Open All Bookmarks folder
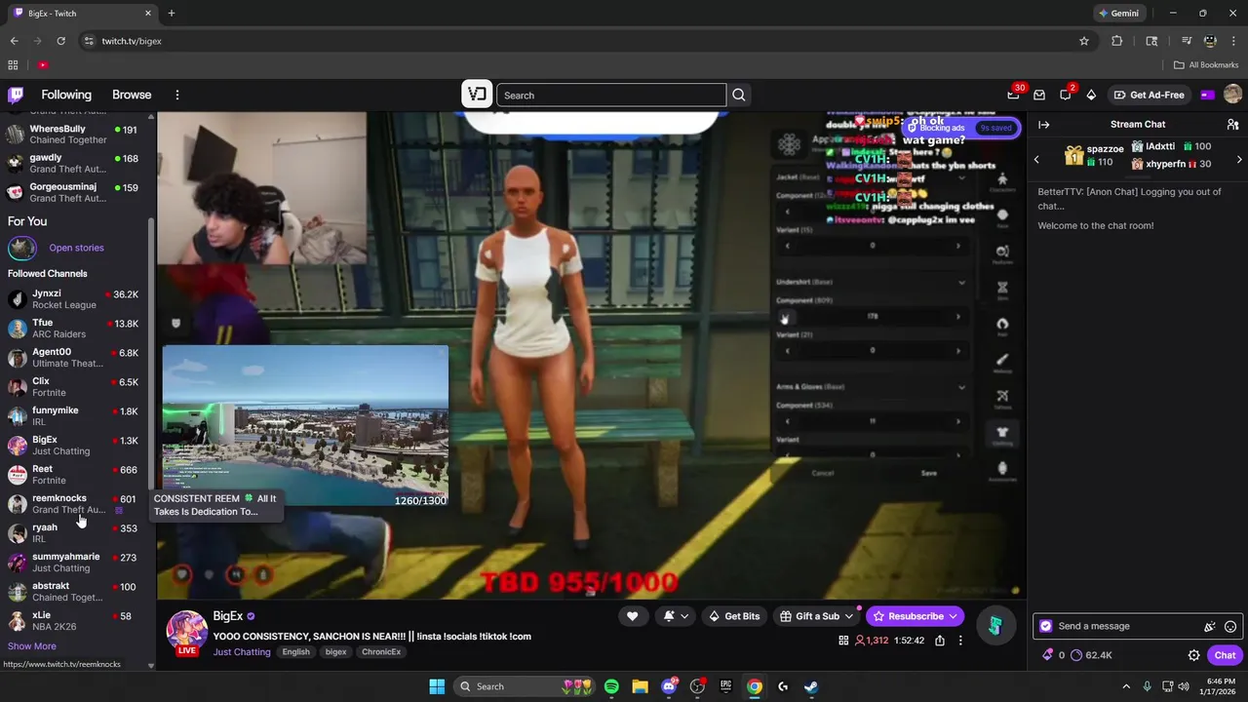 coord(1206,65)
